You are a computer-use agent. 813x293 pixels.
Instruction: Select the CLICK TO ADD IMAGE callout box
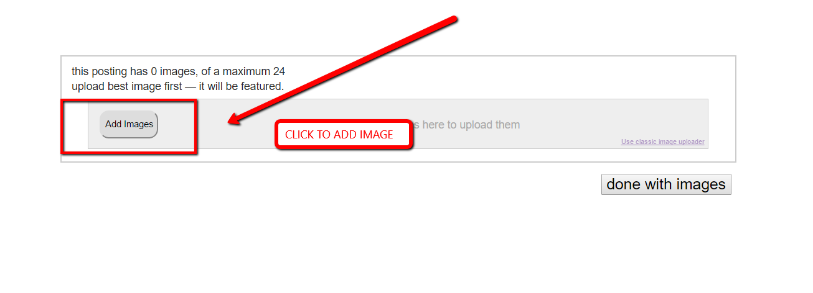(344, 134)
